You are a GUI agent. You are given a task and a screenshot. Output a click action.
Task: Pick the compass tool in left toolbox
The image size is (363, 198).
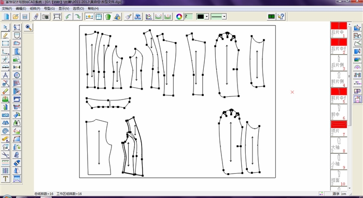click(x=6, y=75)
